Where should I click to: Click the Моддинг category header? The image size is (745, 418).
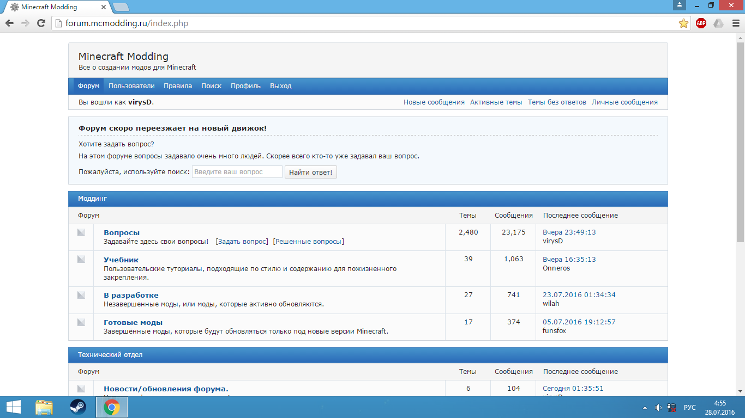coord(368,199)
